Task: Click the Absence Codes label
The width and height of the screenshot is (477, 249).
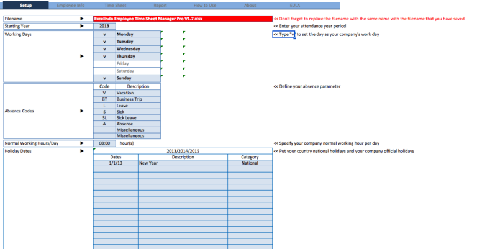Action: click(19, 111)
